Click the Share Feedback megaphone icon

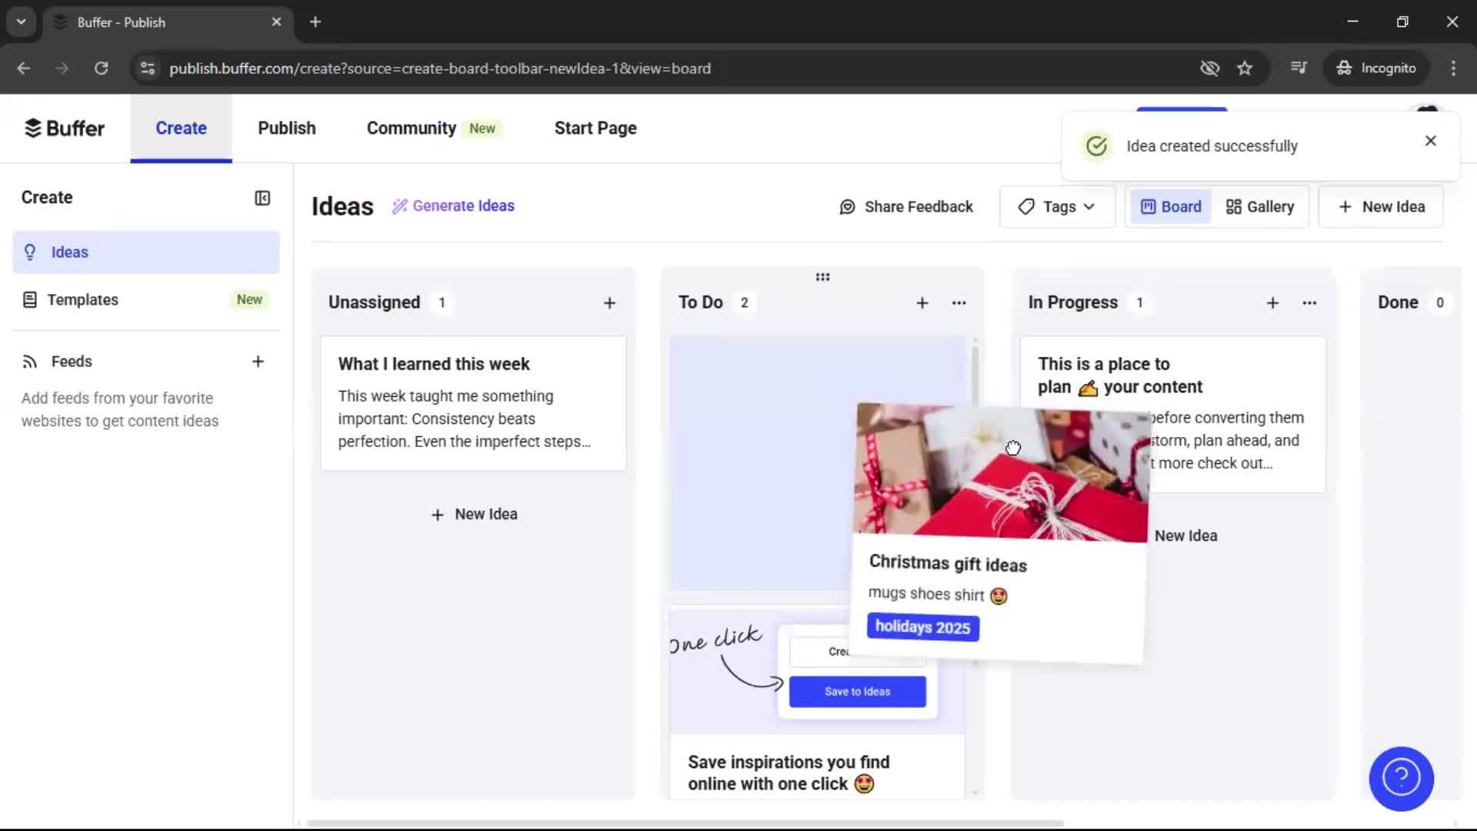846,206
